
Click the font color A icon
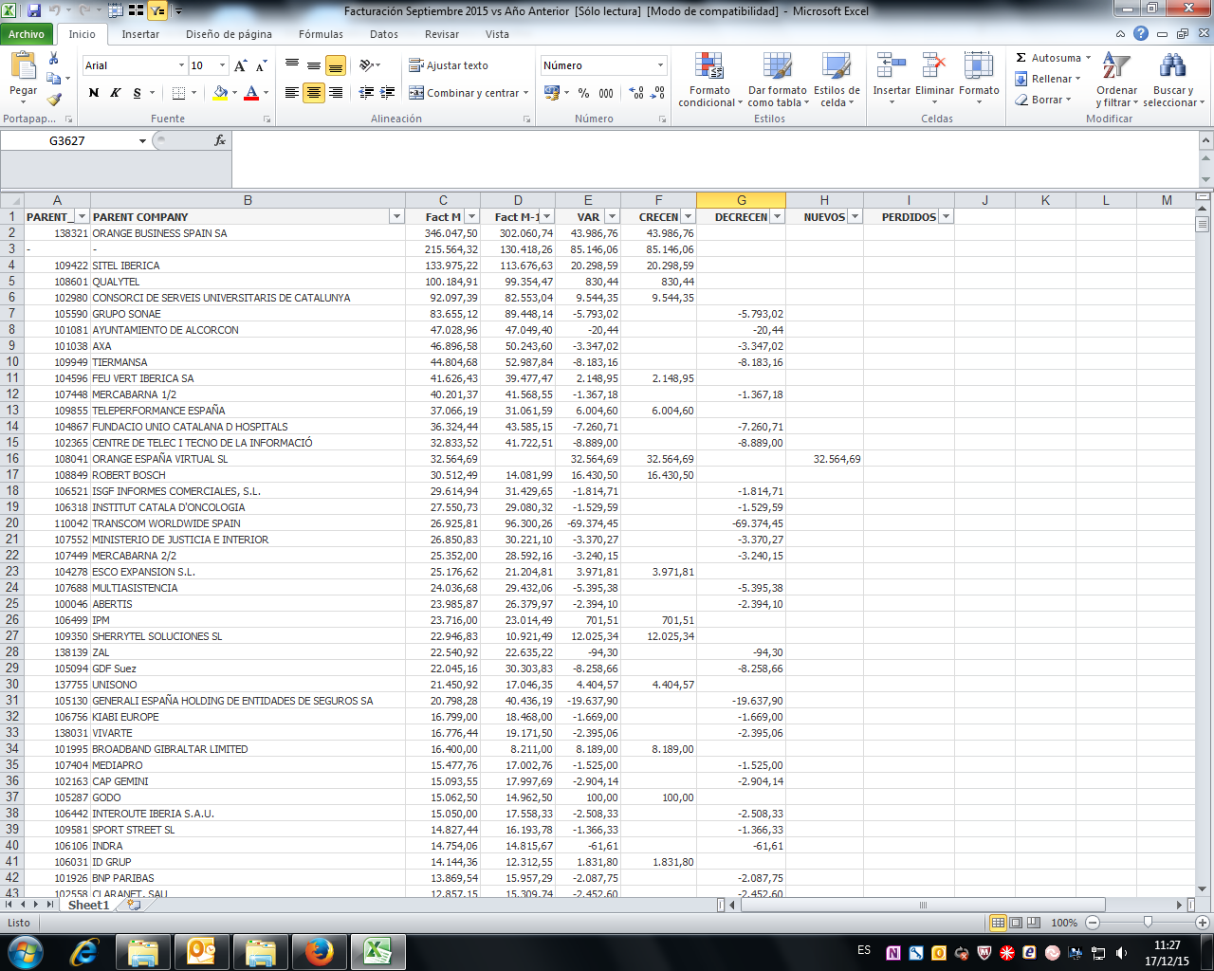251,93
